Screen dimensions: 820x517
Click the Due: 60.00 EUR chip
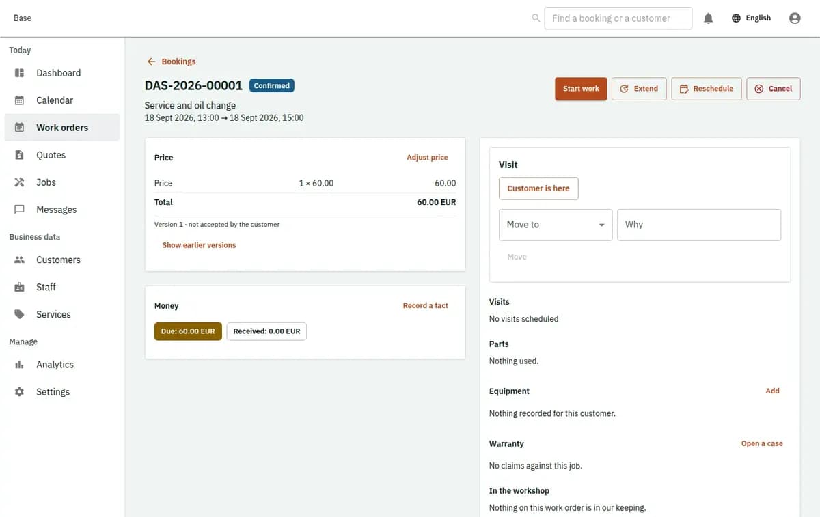tap(188, 331)
